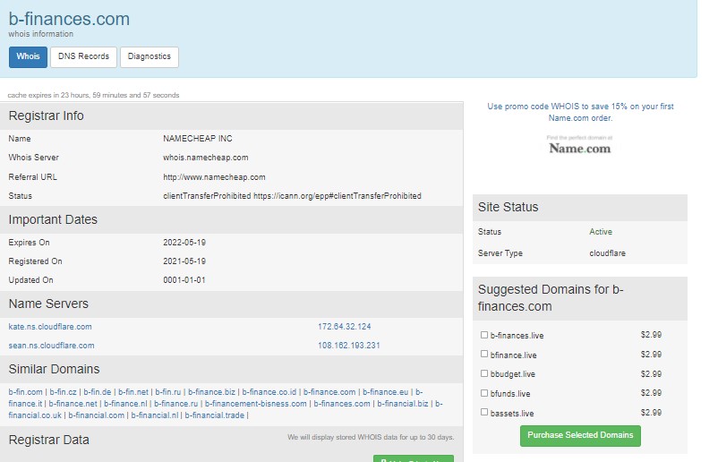718x462 pixels.
Task: Check the b-finances.live domain checkbox
Action: coord(484,335)
